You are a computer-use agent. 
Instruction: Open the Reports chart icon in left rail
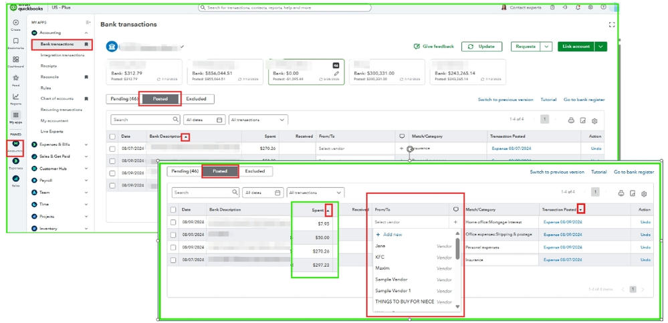(x=16, y=97)
